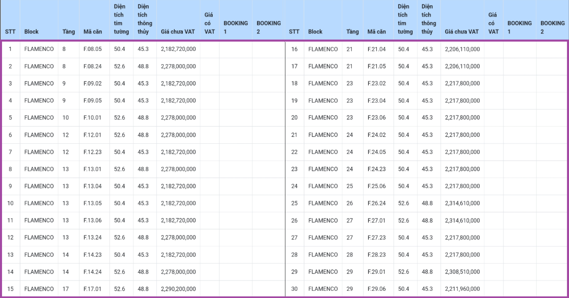
Task: Click row number 15
Action: 11,289
